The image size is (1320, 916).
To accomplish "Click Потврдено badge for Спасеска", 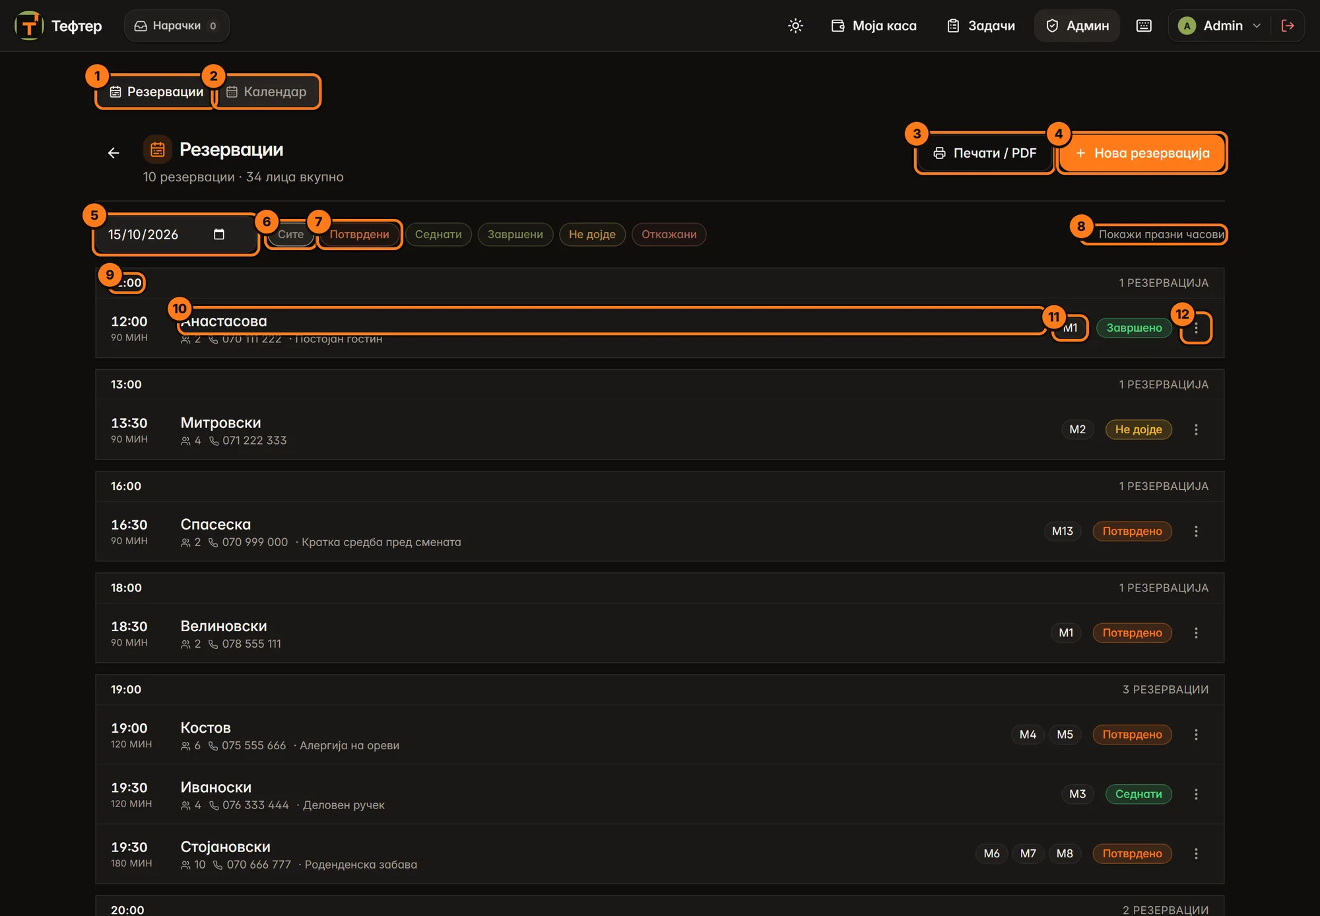I will pos(1132,531).
